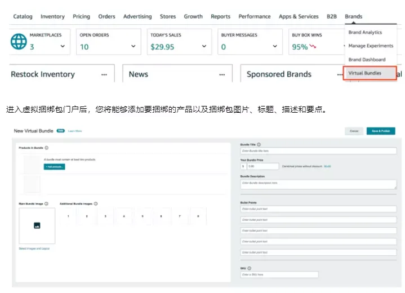Select additional bundle image slot 2
405x293 pixels.
pyautogui.click(x=87, y=216)
